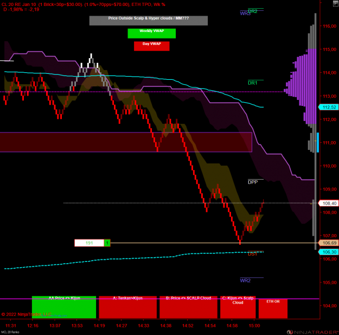The height and width of the screenshot is (335, 339).
Task: Click the chart title 'CL 20 RE Jan 10'
Action: [19, 4]
